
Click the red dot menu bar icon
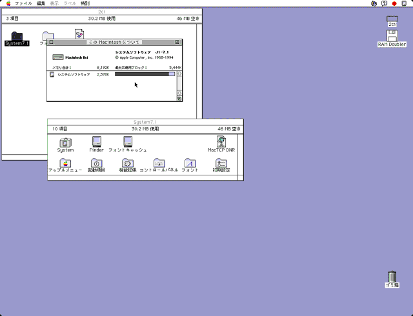tap(394, 3)
